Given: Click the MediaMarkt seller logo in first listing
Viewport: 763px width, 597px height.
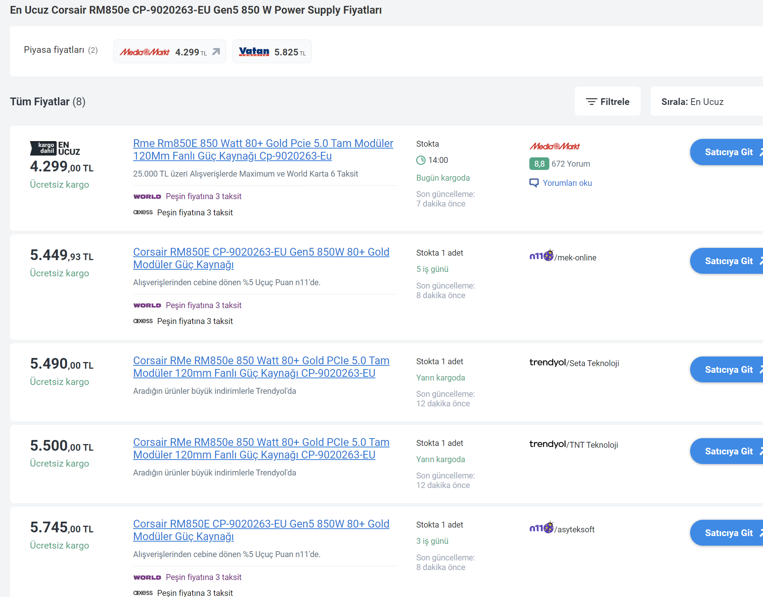Looking at the screenshot, I should (555, 146).
